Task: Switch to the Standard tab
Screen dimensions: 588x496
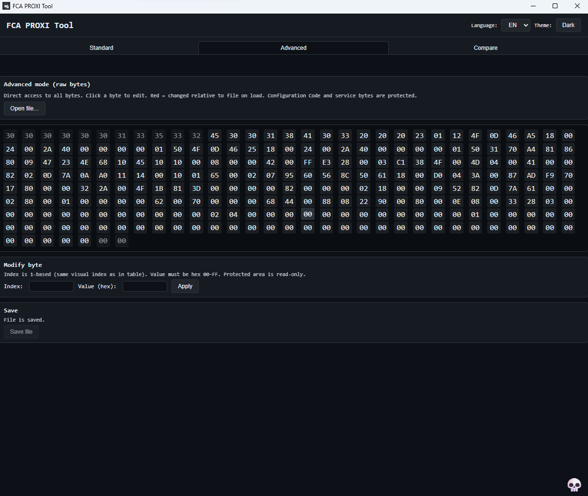Action: point(101,48)
